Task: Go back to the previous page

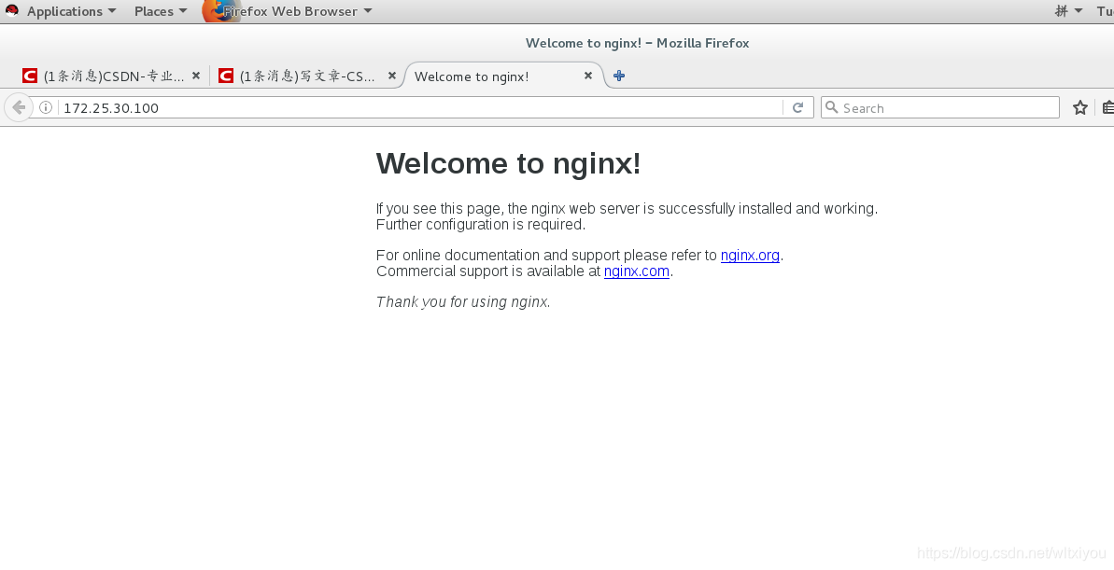Action: pyautogui.click(x=19, y=107)
